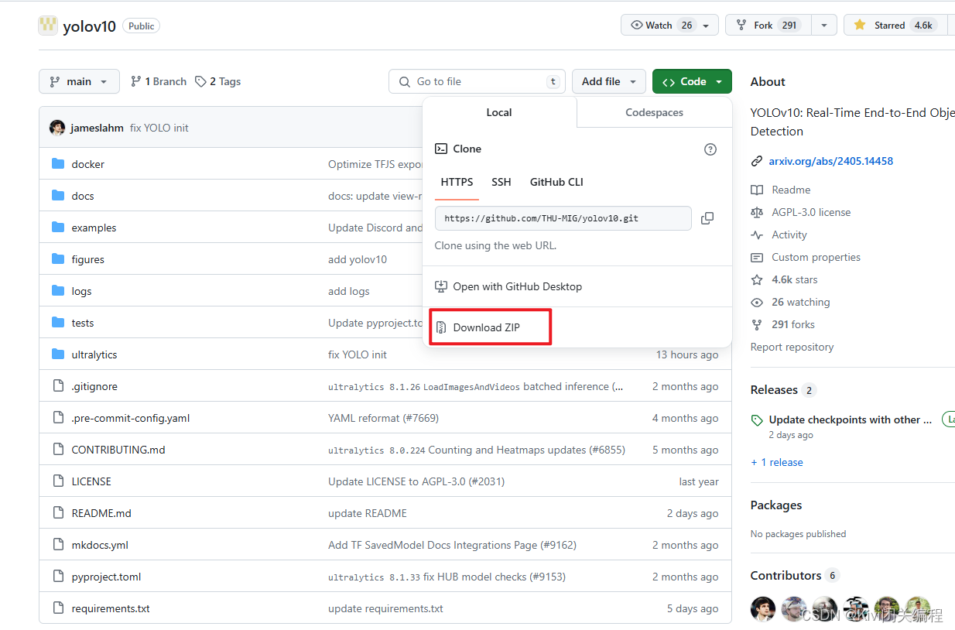Open the main branch selector dropdown
Image resolution: width=955 pixels, height=630 pixels.
pos(79,81)
